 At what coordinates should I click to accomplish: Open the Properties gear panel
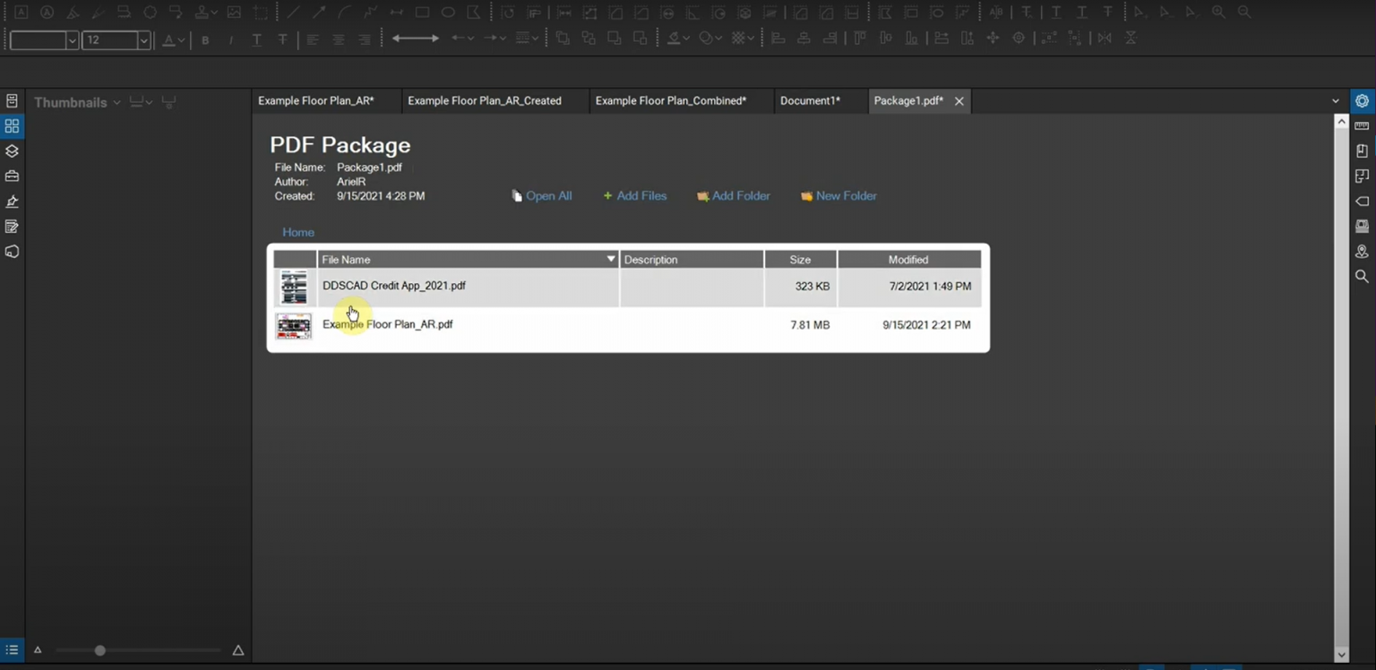point(1362,101)
